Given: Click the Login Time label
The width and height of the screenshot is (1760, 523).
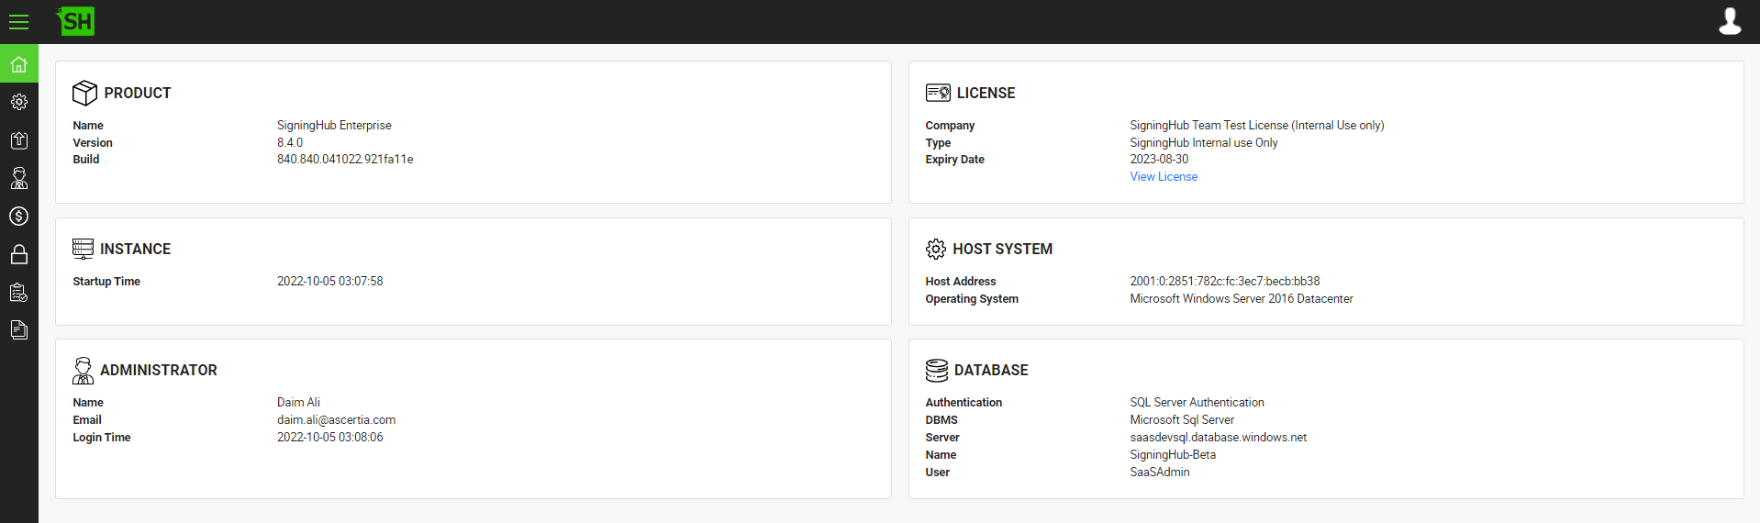Looking at the screenshot, I should tap(102, 438).
